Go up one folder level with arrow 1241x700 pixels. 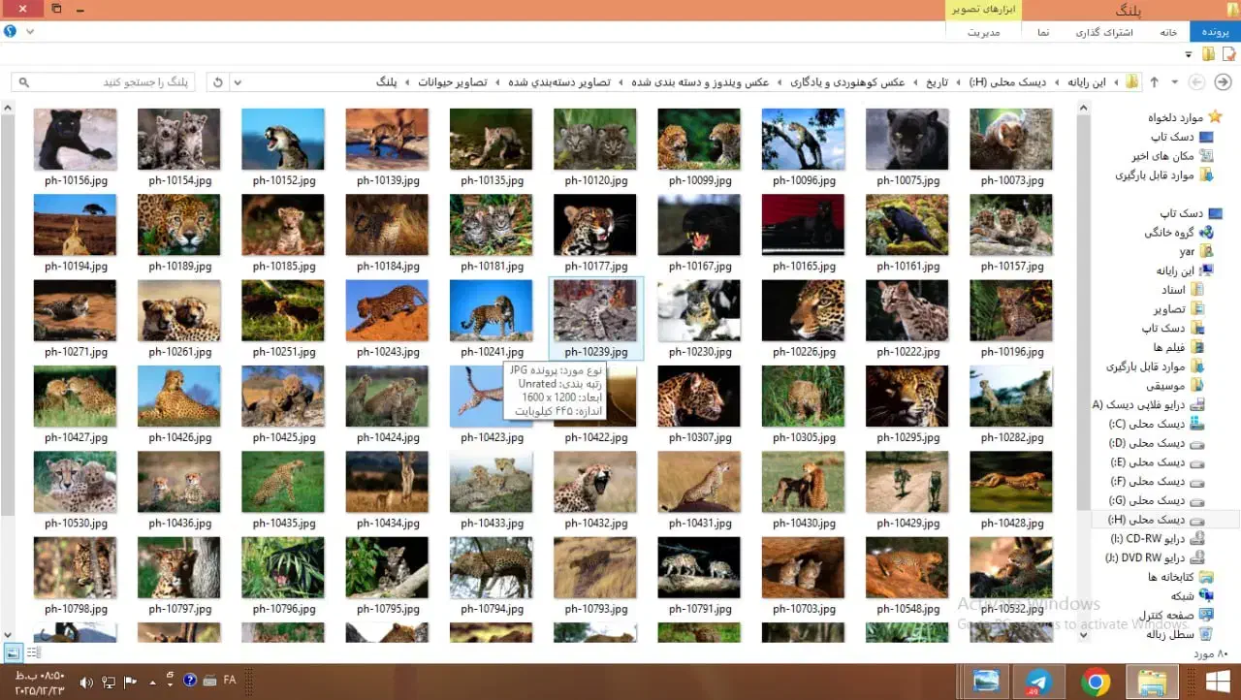[x=1155, y=82]
